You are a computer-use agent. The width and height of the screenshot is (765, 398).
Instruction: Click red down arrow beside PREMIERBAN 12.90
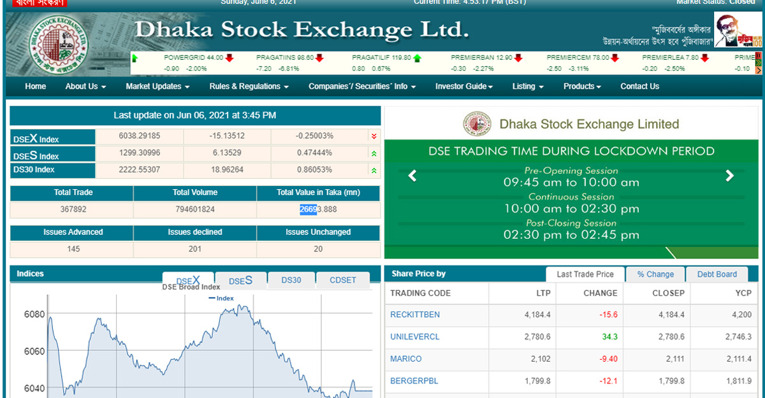518,58
